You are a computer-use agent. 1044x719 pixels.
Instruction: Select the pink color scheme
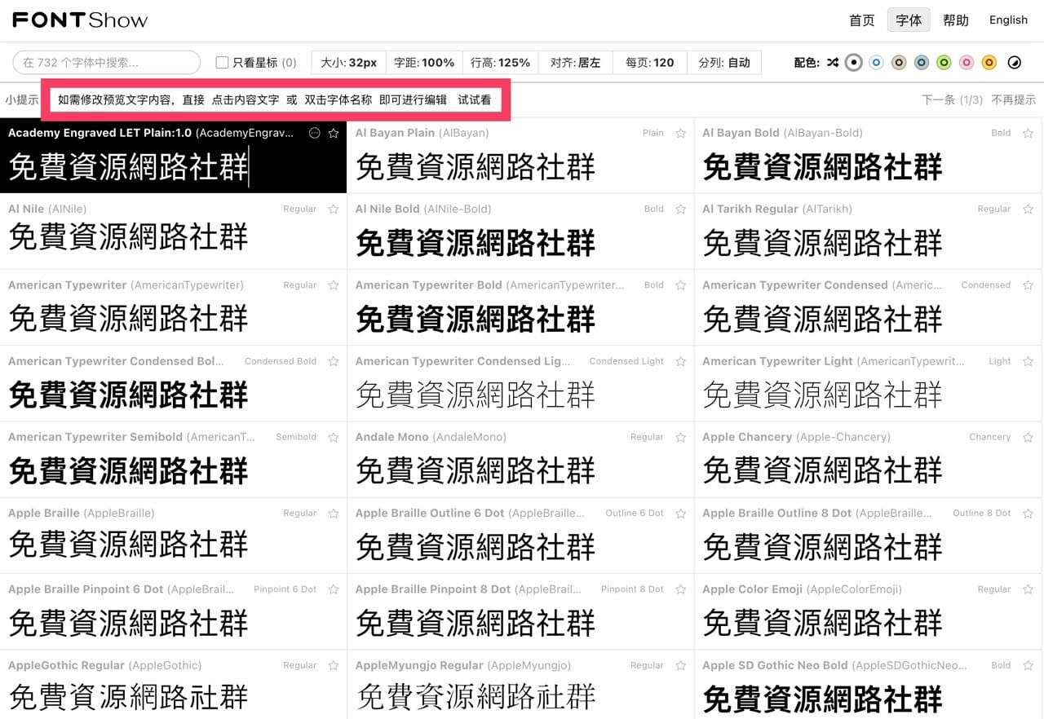pyautogui.click(x=967, y=63)
